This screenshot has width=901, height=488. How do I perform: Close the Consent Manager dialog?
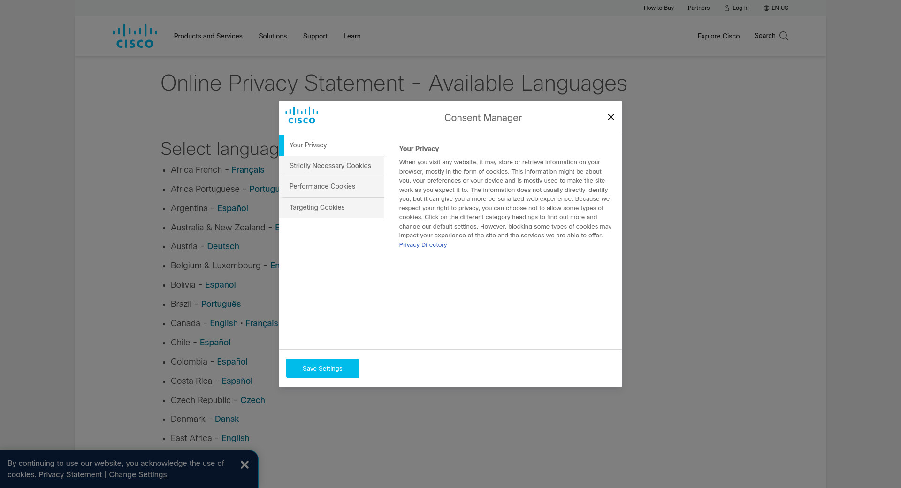[x=611, y=117]
